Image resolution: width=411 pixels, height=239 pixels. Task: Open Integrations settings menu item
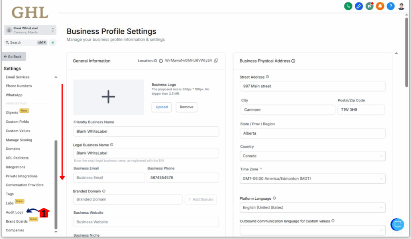15,167
